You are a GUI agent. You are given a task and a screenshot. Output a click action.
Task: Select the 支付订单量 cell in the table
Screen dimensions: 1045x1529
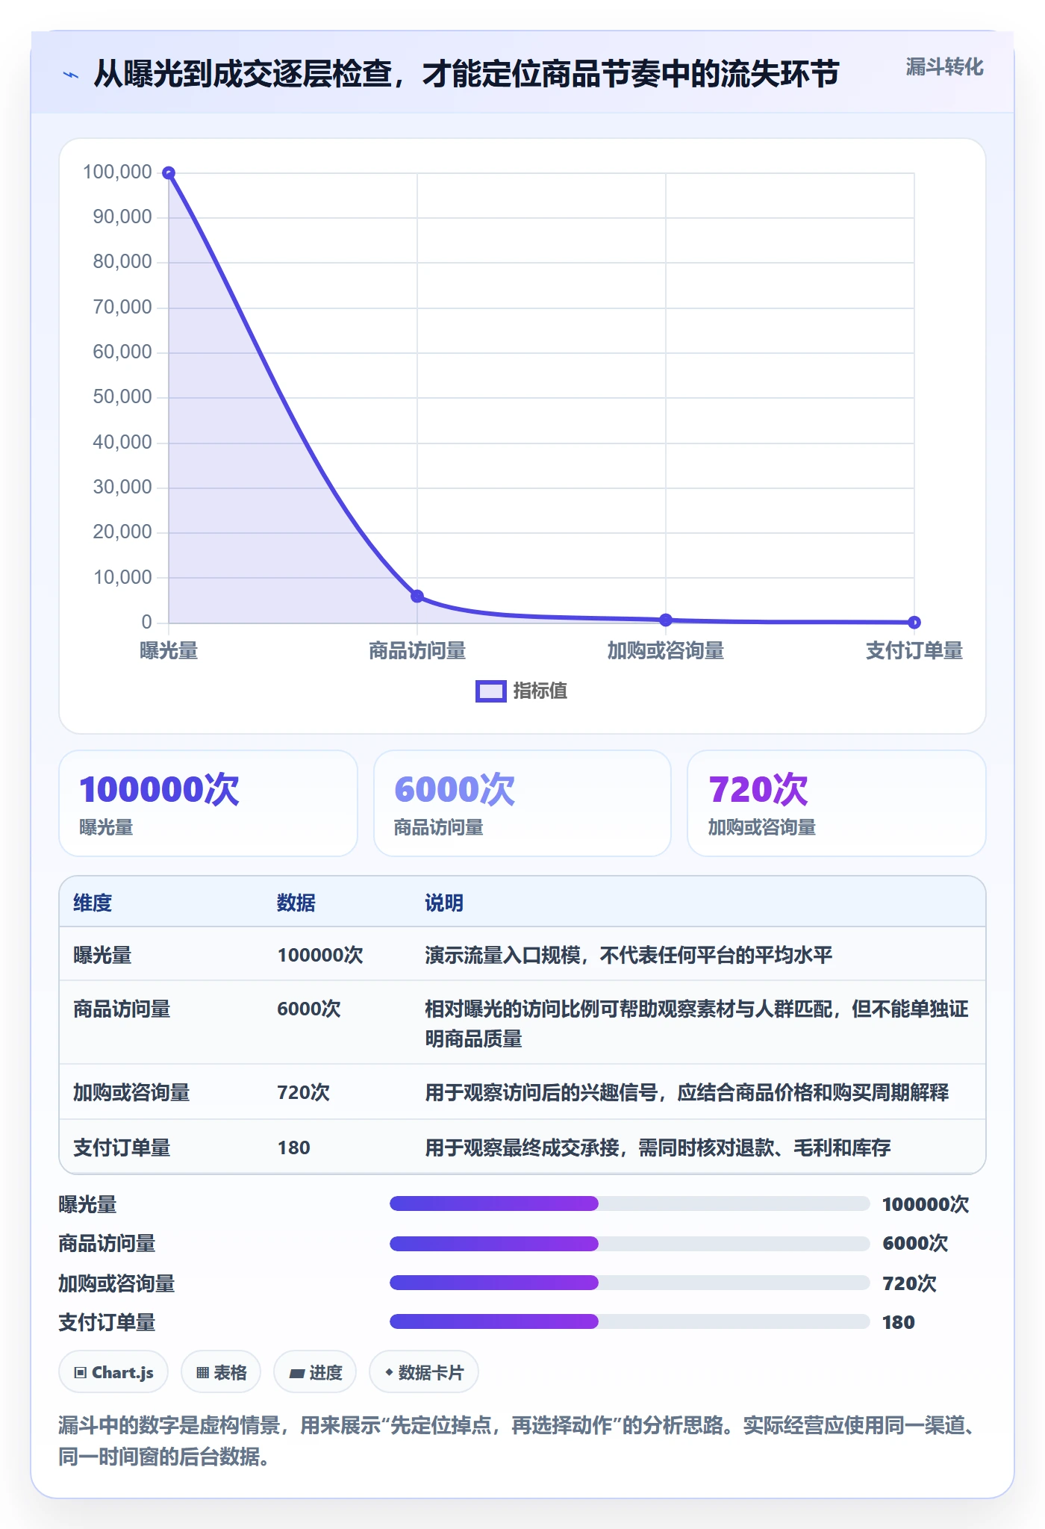click(x=122, y=1147)
